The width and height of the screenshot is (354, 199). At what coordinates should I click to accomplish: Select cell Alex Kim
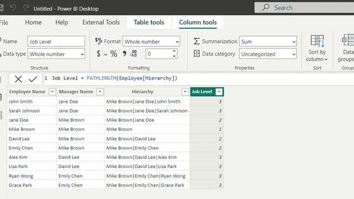[x=32, y=157]
